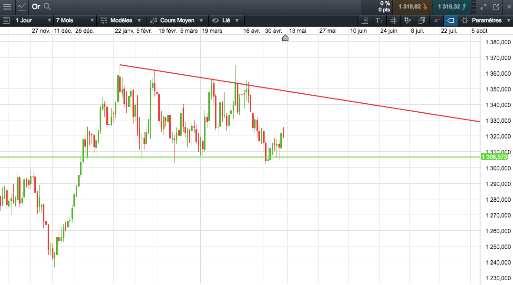Select the green horizontal support line
Screen dimensions: 513x285
[240, 157]
